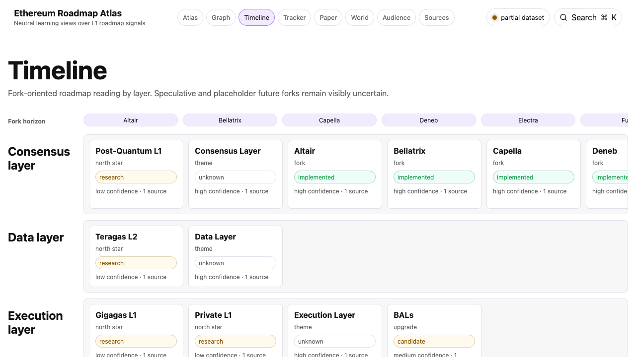Open the Private L1 card
Screen dimensions: 636x357
236,331
